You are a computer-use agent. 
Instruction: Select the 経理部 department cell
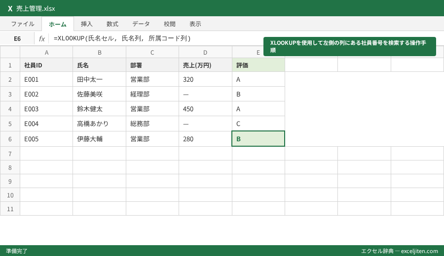152,94
